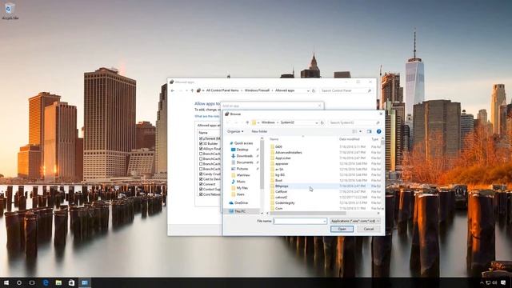The width and height of the screenshot is (512, 288).
Task: Open the Organize menu
Action: point(235,131)
